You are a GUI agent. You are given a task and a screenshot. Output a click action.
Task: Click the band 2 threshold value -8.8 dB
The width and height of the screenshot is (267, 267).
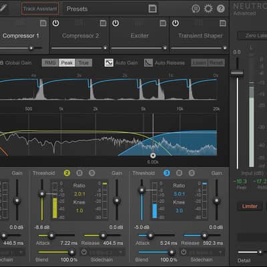click(x=42, y=227)
